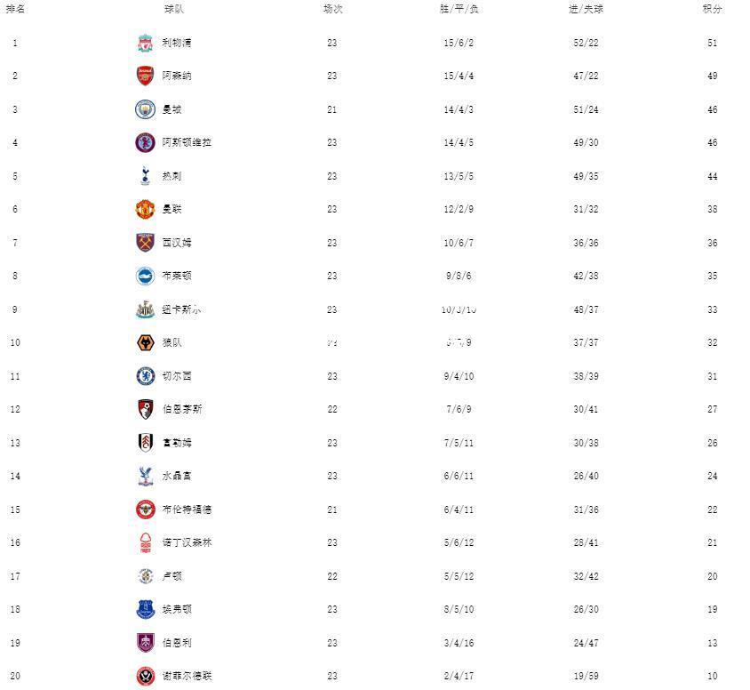Click the Brighton seagull logo
This screenshot has height=690, width=750.
[x=145, y=277]
